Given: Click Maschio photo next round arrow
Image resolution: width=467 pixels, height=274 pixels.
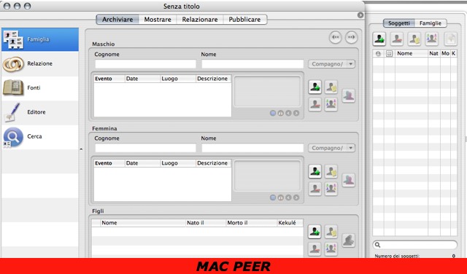Looking at the screenshot, I should click(296, 113).
